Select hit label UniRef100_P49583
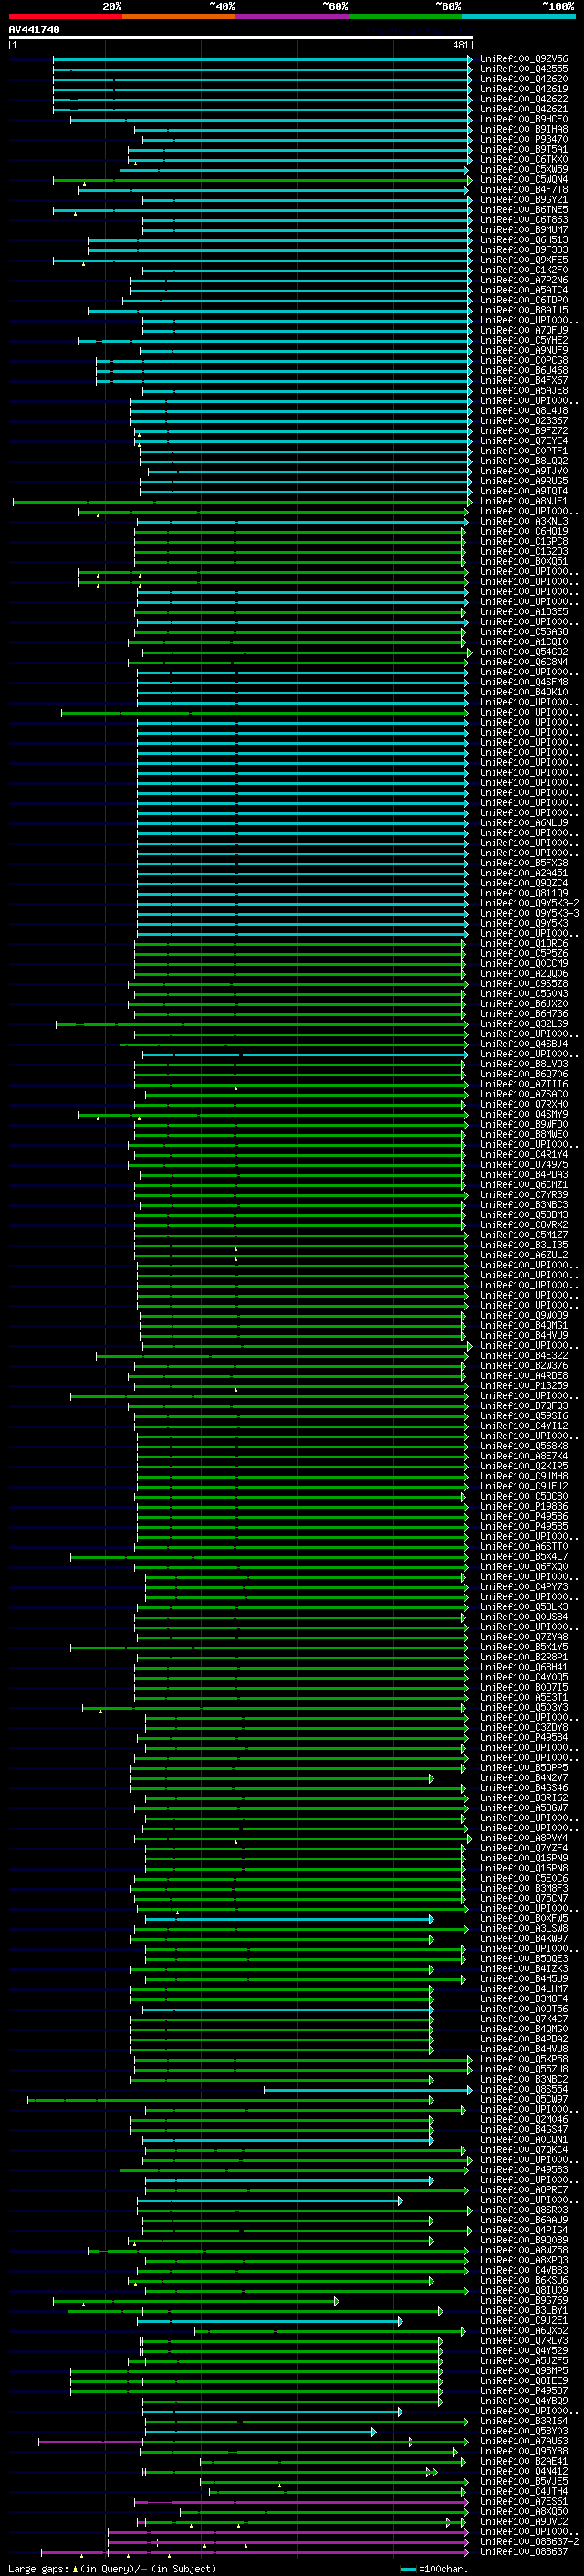Viewport: 584px width, 2576px height. tap(524, 2170)
